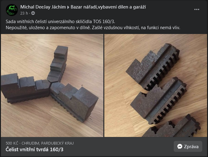Click the 500 Kč price label
208x157 pixels.
[x=12, y=143]
